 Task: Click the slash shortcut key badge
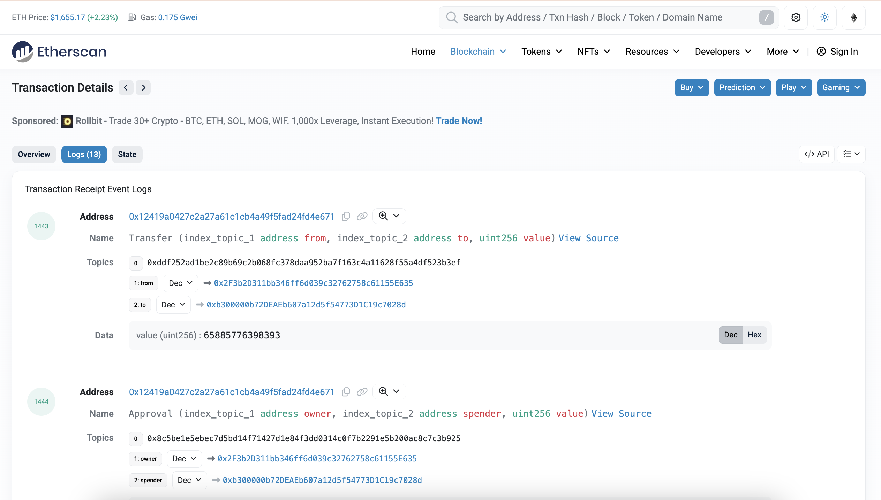tap(766, 17)
